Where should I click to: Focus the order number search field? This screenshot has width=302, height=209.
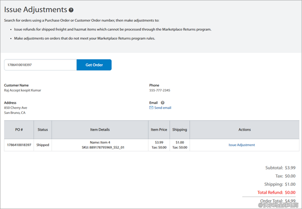(40, 65)
